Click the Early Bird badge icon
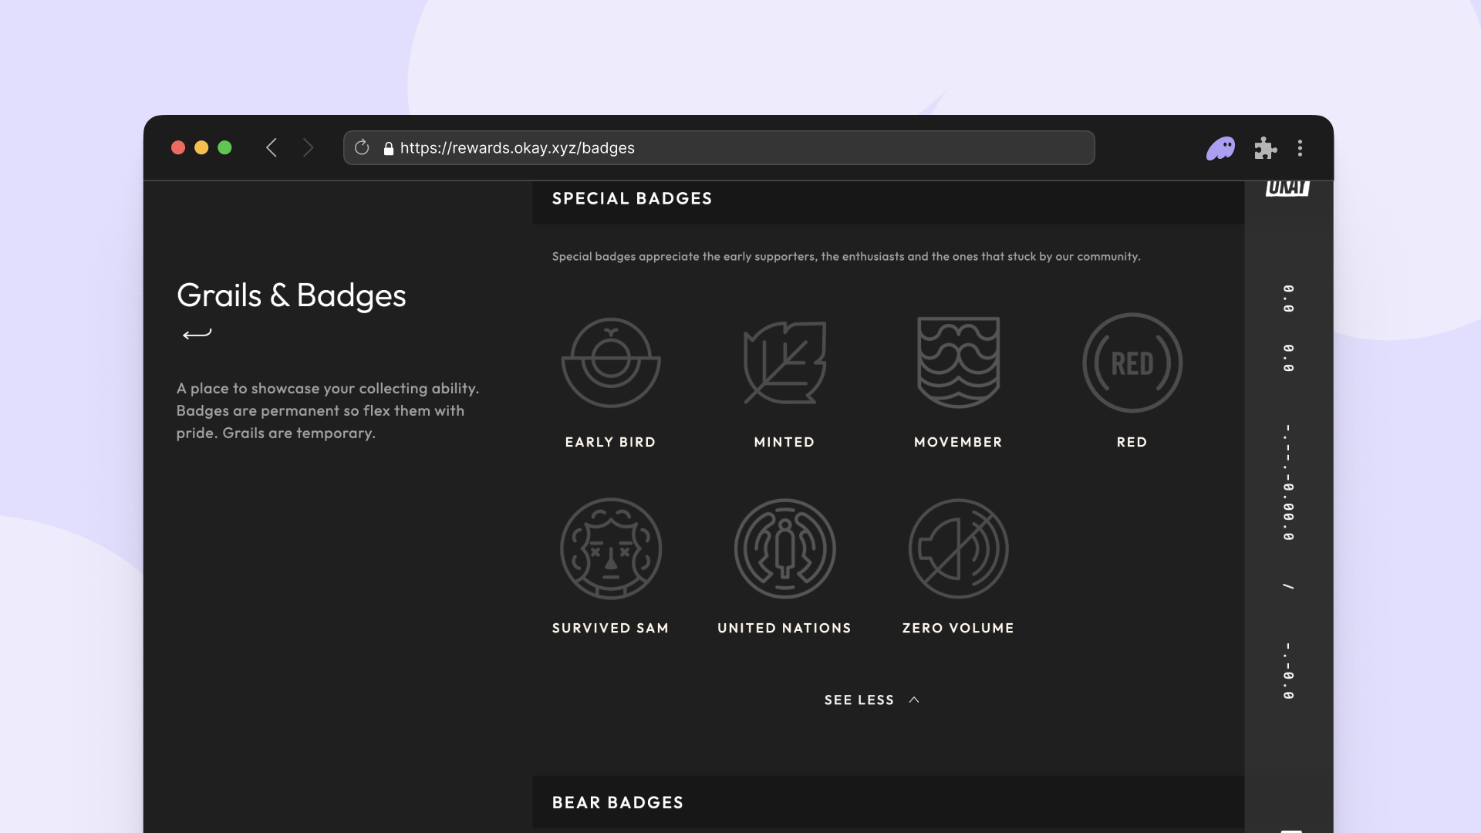The height and width of the screenshot is (833, 1481). pos(610,363)
